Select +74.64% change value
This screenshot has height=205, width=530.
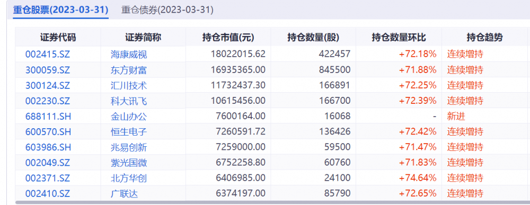pos(418,178)
